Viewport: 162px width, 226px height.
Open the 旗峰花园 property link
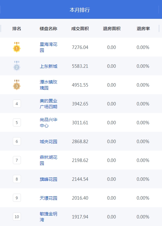[48, 179]
